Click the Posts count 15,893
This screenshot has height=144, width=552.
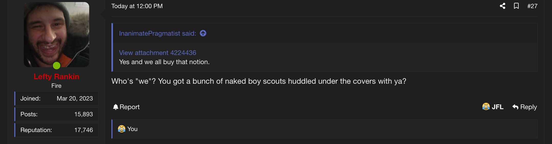(84, 114)
